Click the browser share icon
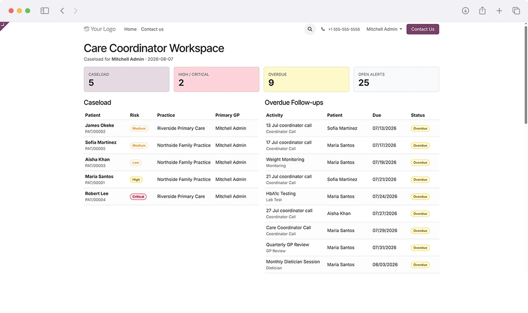The image size is (528, 313). click(482, 11)
